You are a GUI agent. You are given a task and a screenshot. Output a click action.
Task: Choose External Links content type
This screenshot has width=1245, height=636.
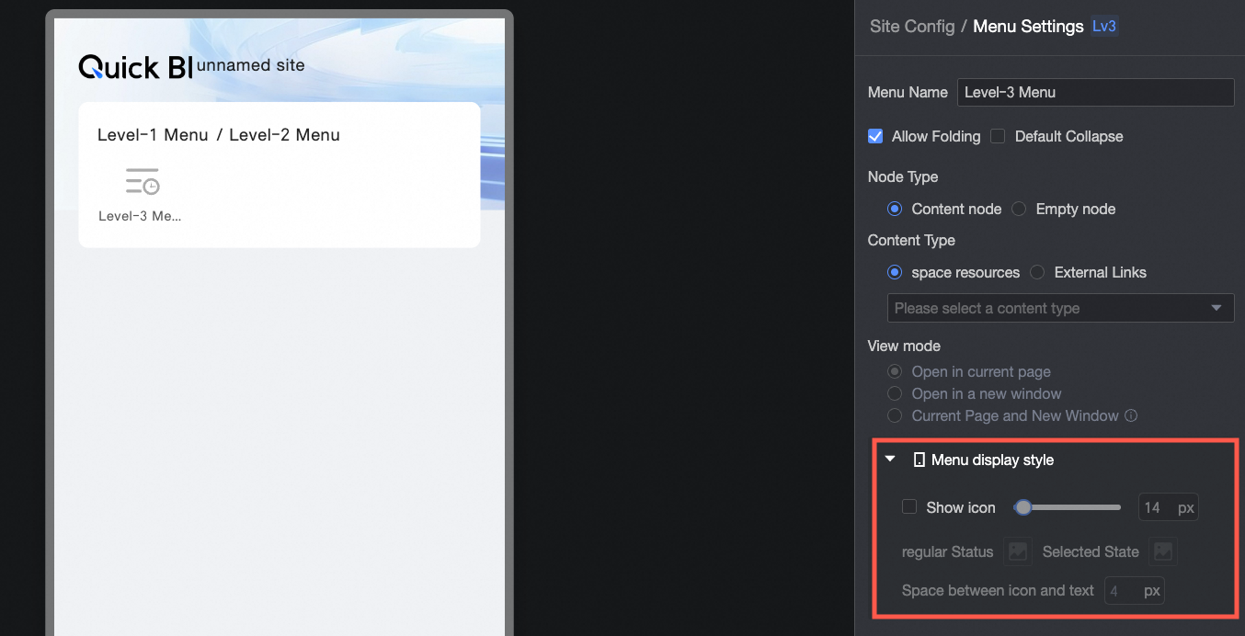tap(1037, 272)
